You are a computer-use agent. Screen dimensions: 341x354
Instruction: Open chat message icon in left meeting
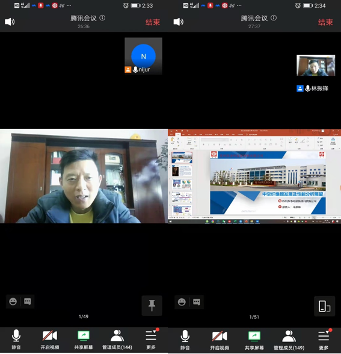[x=28, y=301]
